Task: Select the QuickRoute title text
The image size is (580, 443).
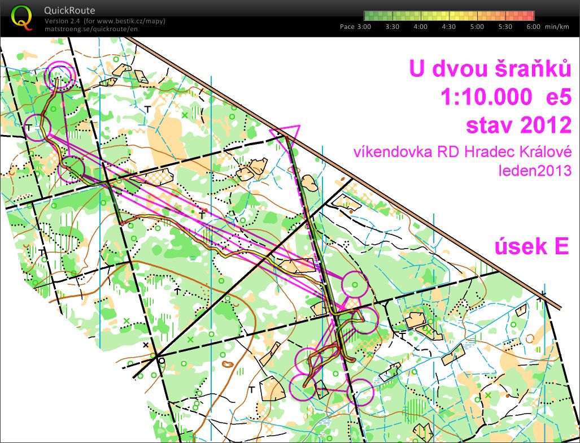Action: click(69, 10)
